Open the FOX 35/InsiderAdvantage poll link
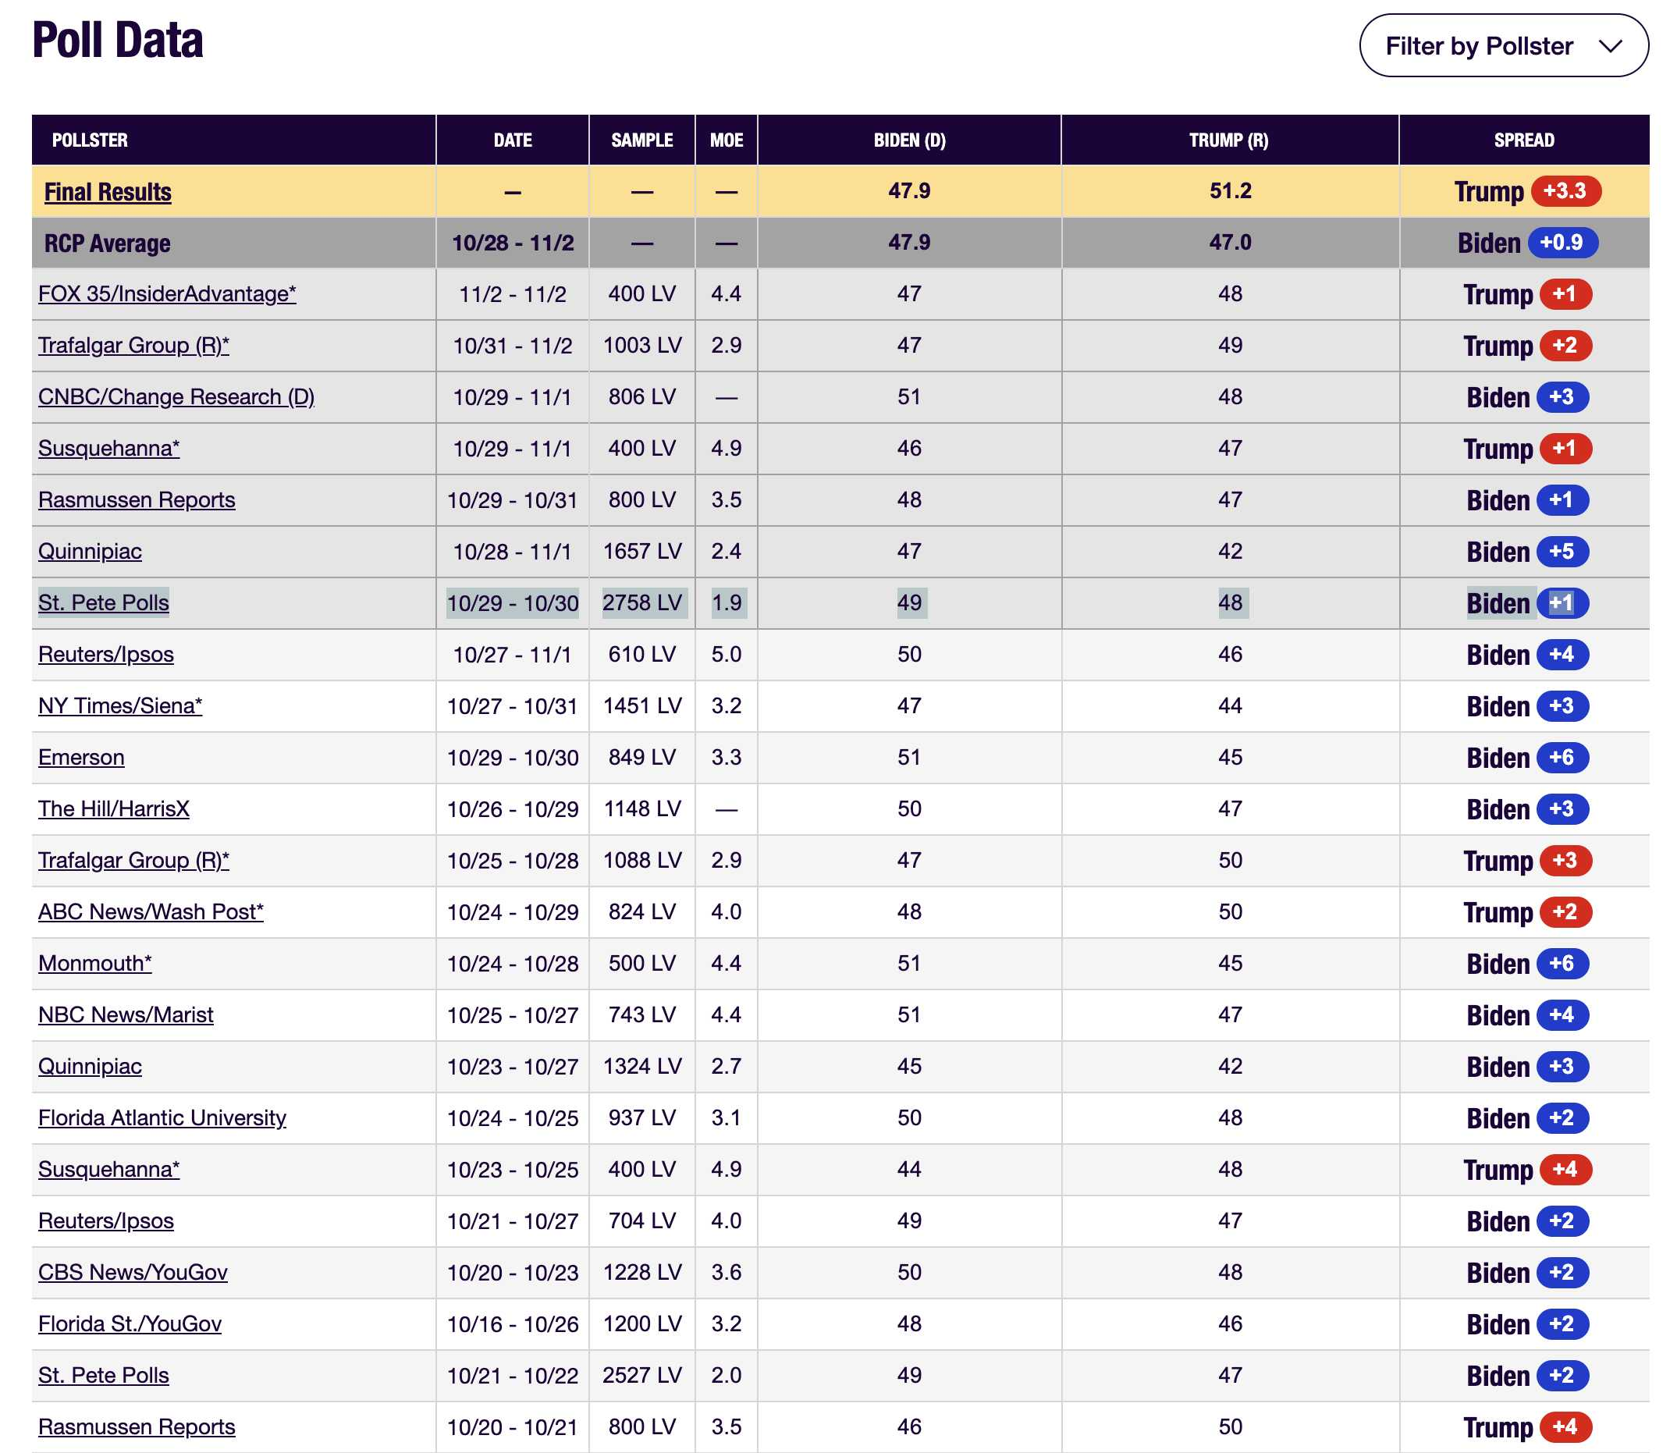Image resolution: width=1670 pixels, height=1453 pixels. [x=167, y=293]
